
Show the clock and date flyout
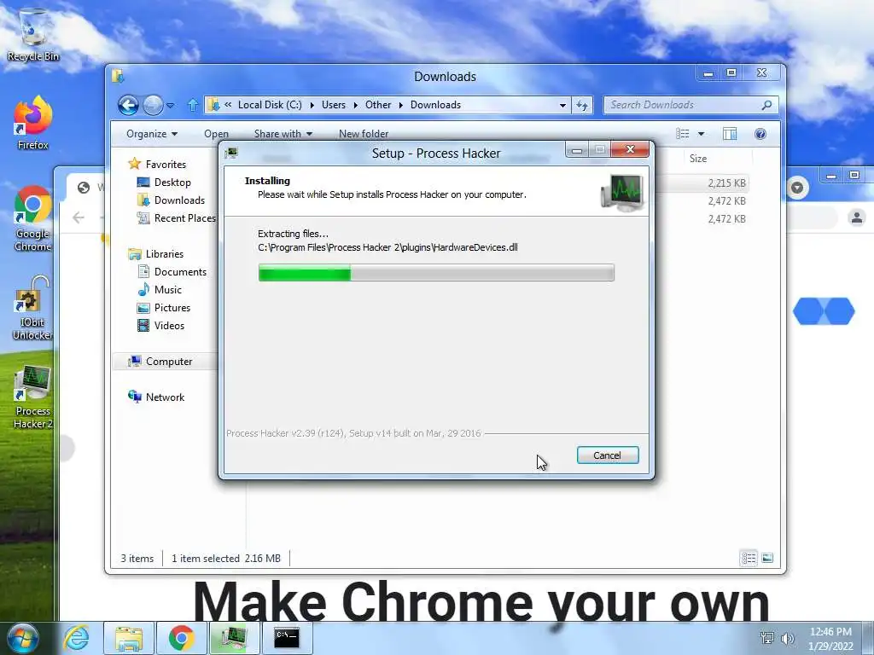830,638
